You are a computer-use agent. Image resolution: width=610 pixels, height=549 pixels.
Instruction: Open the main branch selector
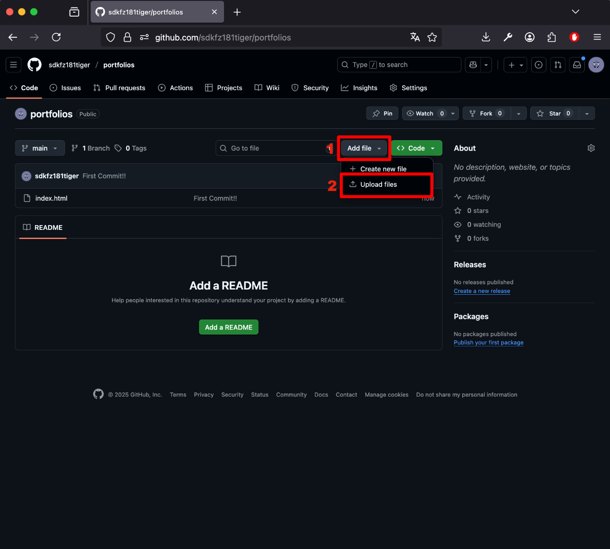tap(40, 148)
